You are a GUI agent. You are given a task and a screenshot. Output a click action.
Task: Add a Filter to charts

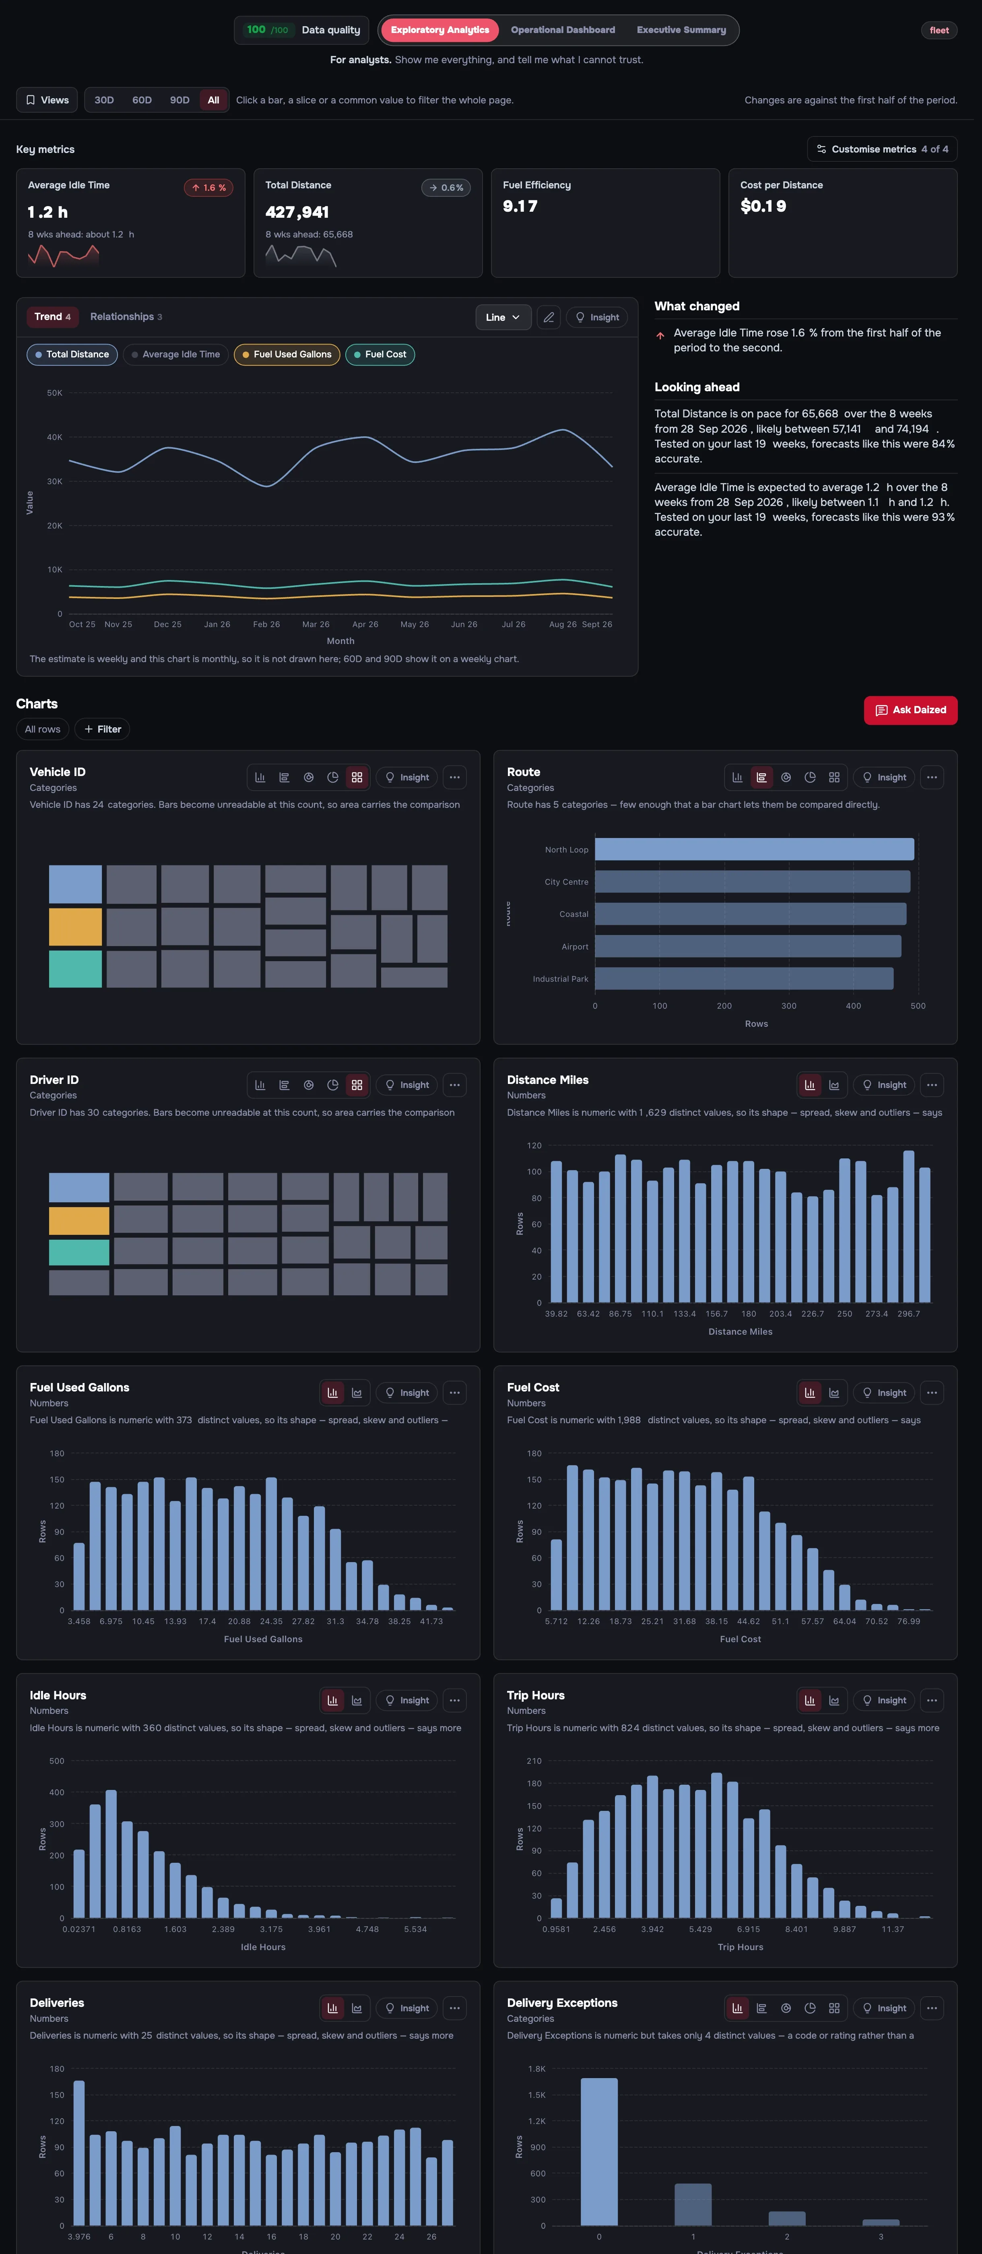click(102, 729)
